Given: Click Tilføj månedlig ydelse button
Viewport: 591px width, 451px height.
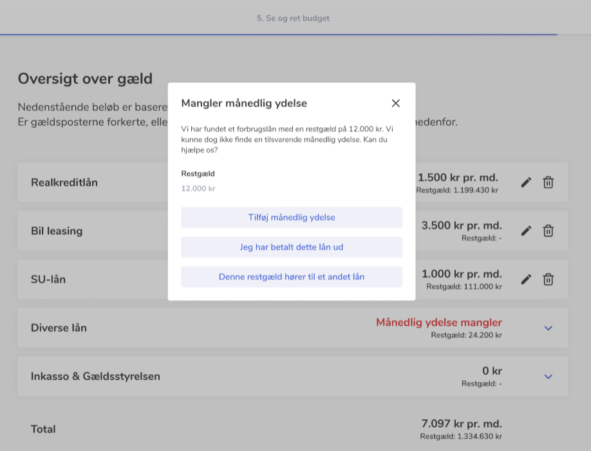Looking at the screenshot, I should pos(292,217).
